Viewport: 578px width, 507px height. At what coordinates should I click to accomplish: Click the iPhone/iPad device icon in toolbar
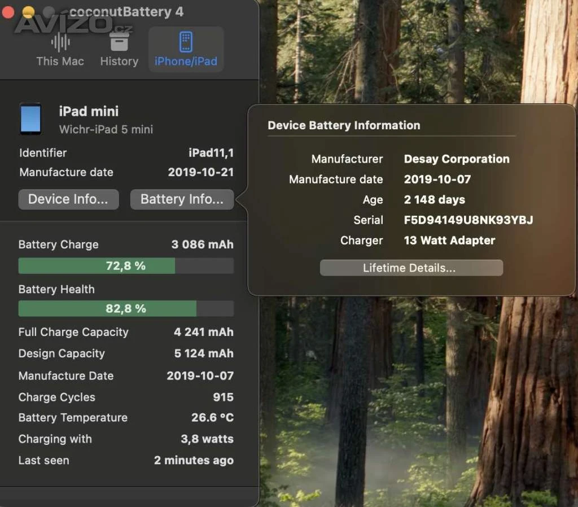click(186, 42)
